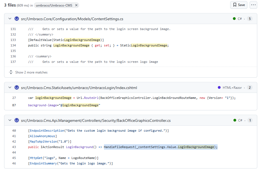Click Umbraco avatar beside BackOfficeGraphicsController.cs

[17, 120]
